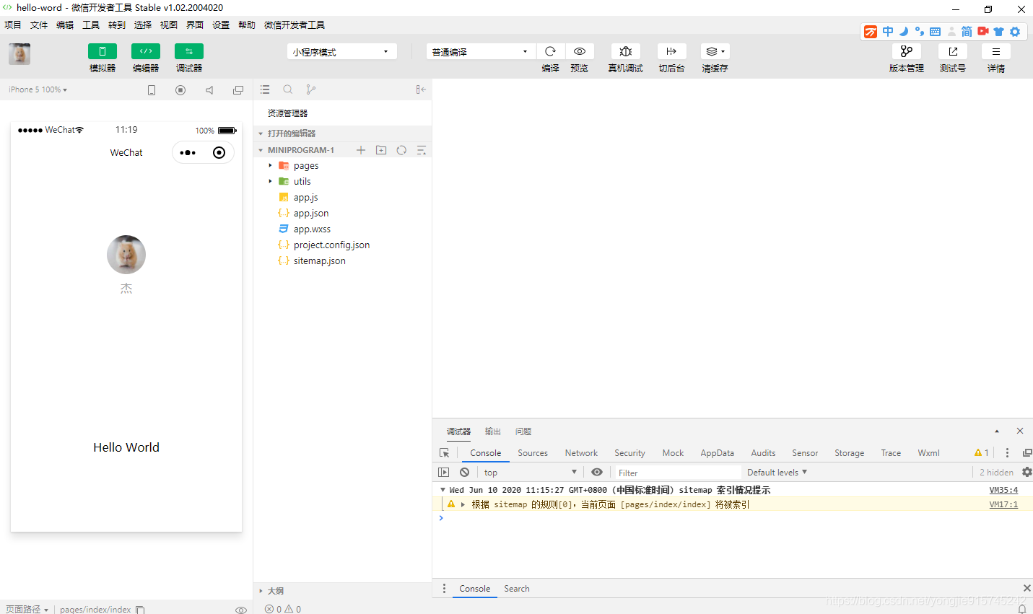Clear the console log icon
This screenshot has width=1033, height=614.
tap(465, 473)
